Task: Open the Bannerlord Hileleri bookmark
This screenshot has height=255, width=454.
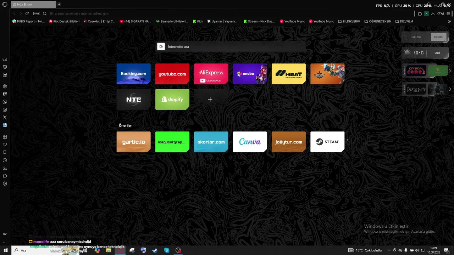Action: point(172,21)
